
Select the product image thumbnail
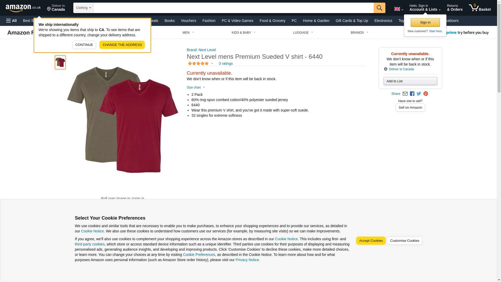60,62
